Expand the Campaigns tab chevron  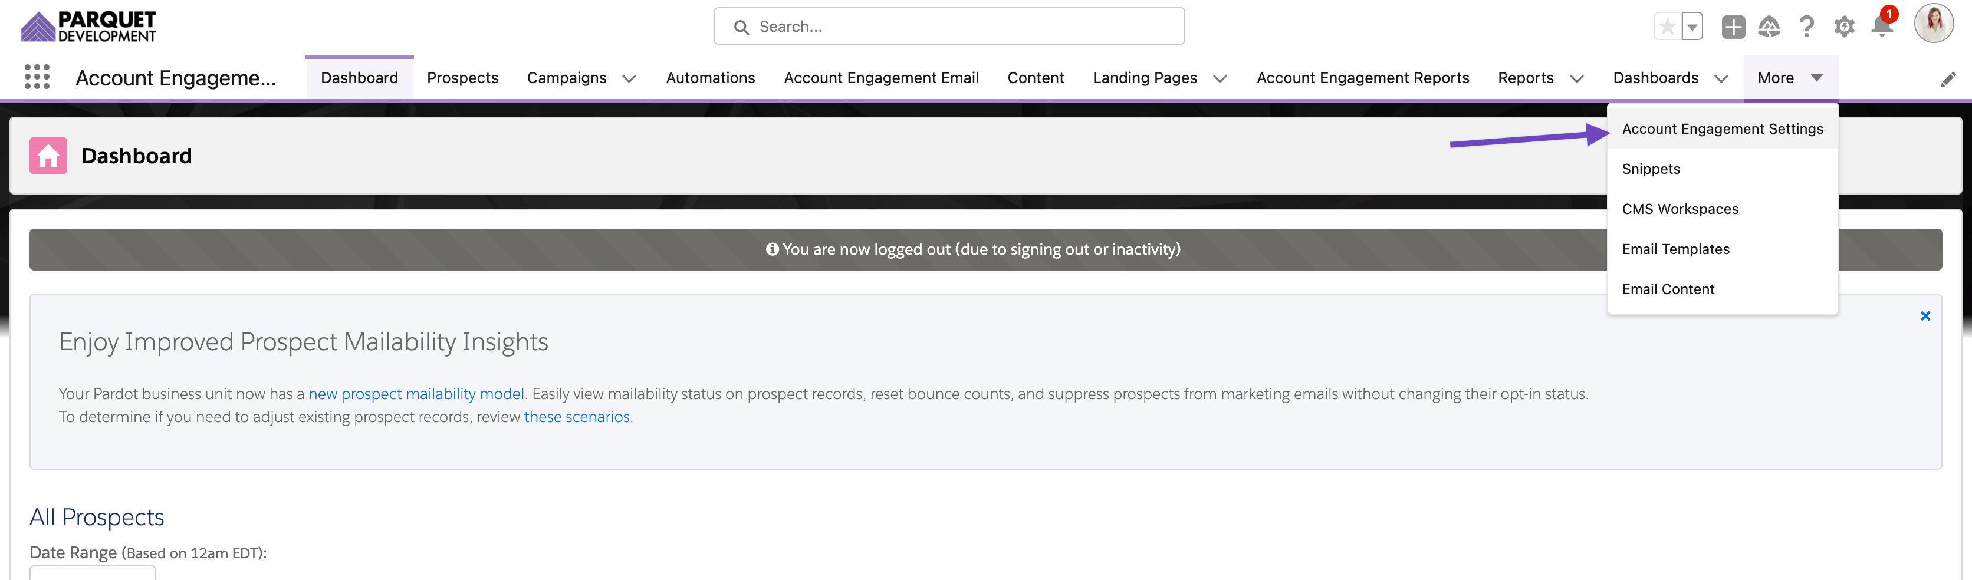(x=629, y=79)
